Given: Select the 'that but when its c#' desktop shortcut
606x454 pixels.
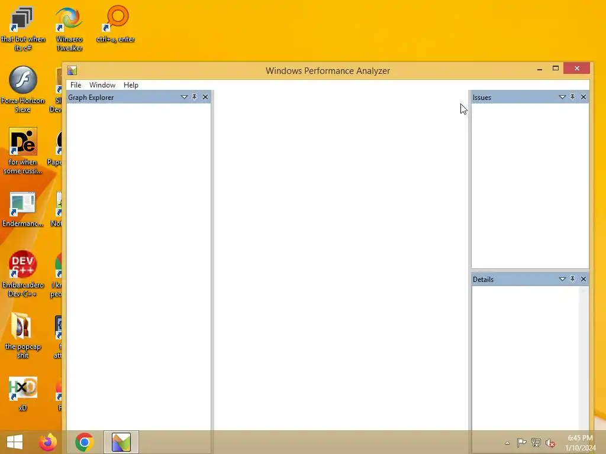Looking at the screenshot, I should pos(23,30).
